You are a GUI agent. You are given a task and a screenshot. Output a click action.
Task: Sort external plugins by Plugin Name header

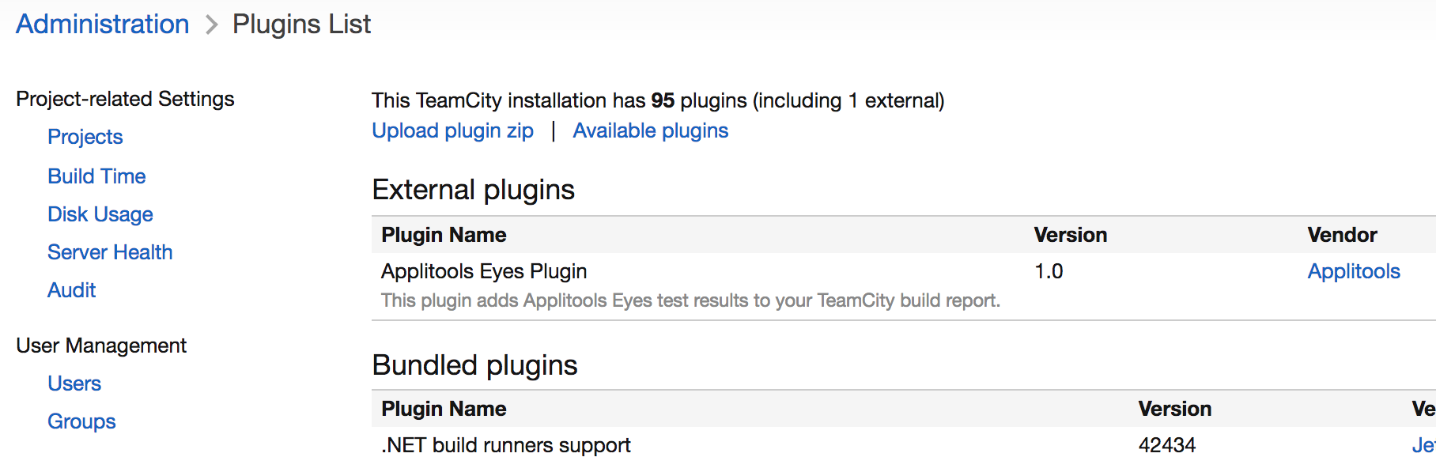point(444,234)
